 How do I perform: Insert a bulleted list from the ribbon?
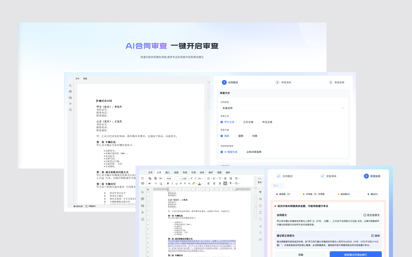209,178
